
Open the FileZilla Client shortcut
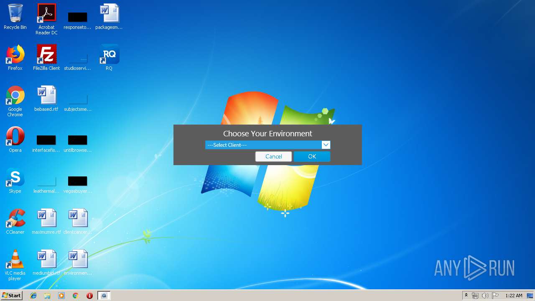coord(46,58)
